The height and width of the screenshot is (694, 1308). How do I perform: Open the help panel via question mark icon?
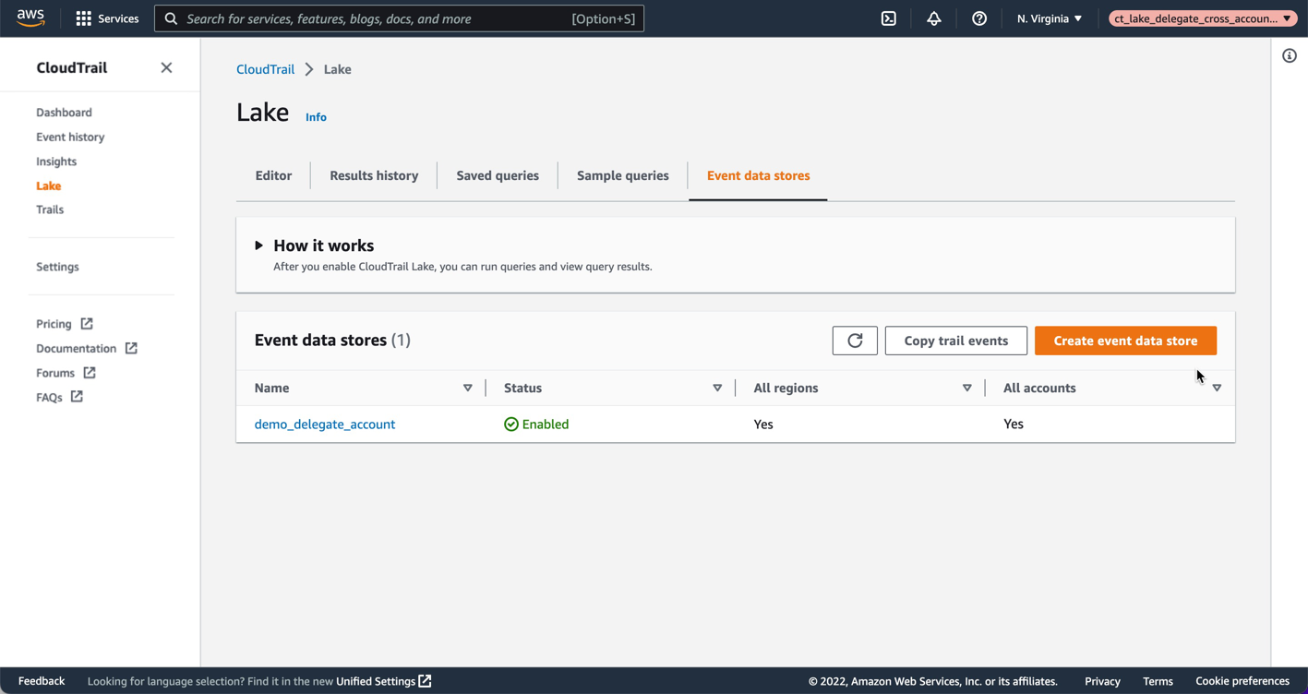[978, 18]
